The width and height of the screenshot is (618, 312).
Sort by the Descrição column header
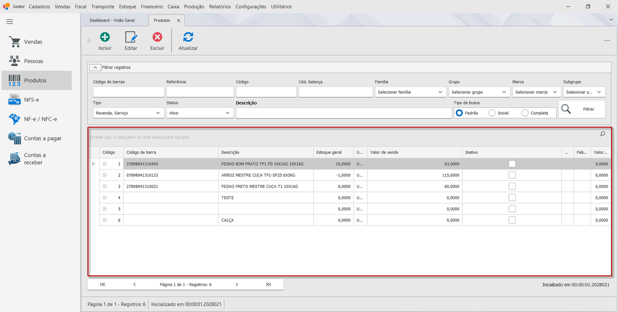point(266,153)
